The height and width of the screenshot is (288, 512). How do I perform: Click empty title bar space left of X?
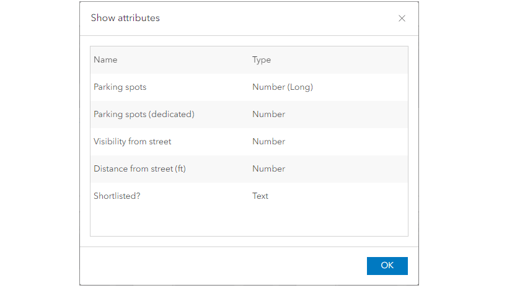pos(279,19)
